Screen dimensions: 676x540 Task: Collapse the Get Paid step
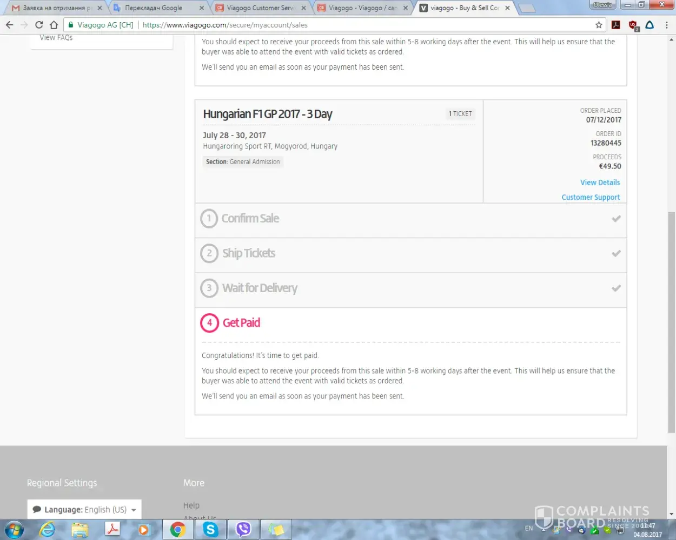[410, 323]
